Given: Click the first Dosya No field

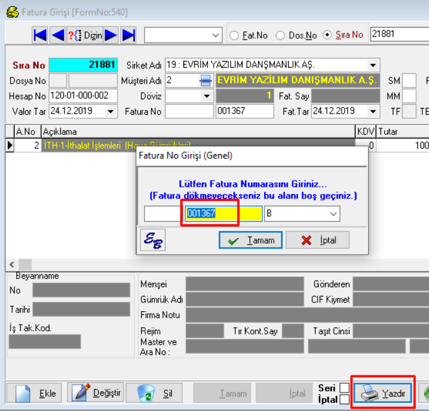Looking at the screenshot, I should pos(58,81).
